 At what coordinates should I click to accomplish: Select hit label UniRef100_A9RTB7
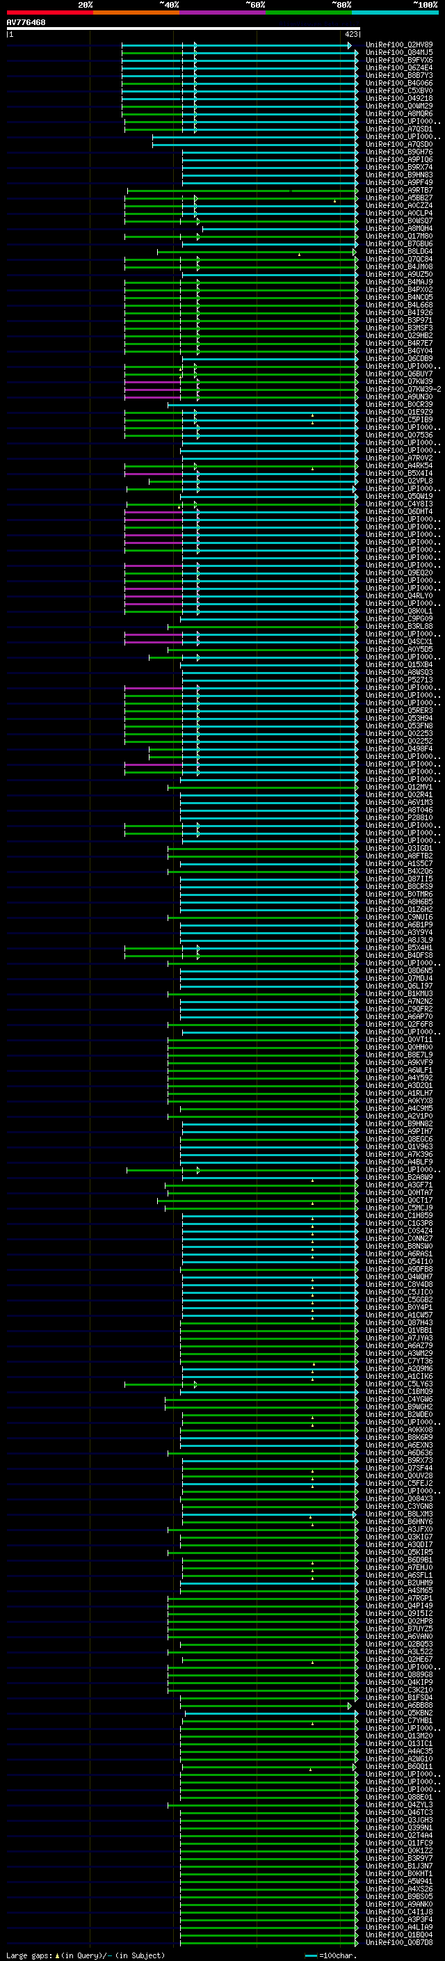399,191
